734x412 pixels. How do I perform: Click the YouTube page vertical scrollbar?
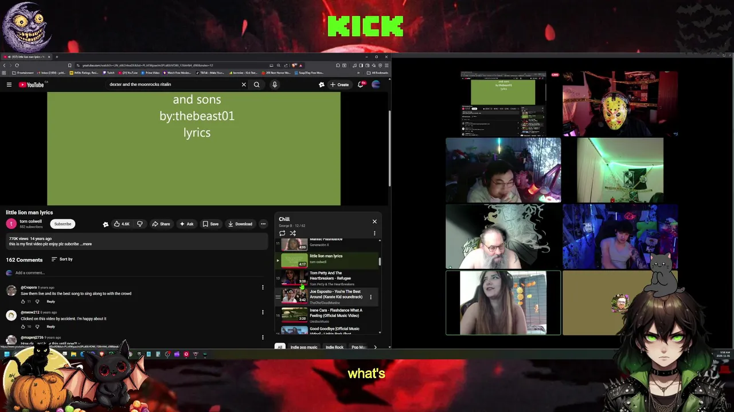[x=390, y=148]
